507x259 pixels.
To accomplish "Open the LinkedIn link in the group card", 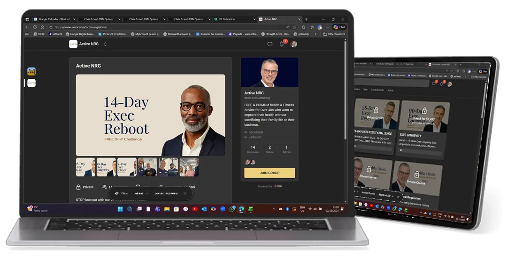I will tap(253, 137).
